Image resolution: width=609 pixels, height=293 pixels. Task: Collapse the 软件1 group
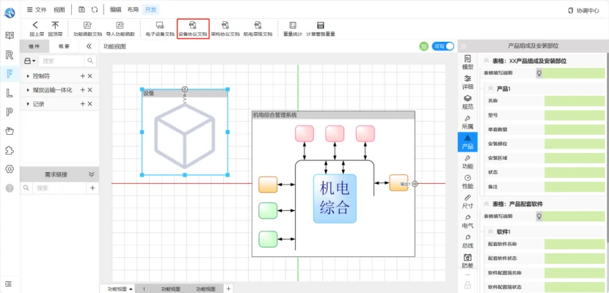pos(491,231)
